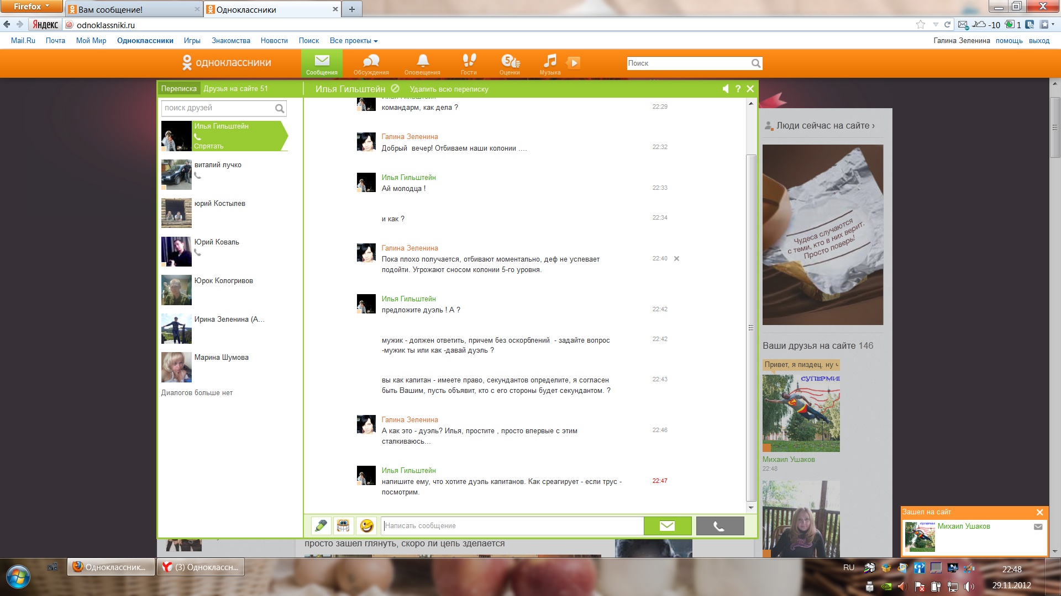Block Илья Гильштейн with ban icon

point(395,88)
